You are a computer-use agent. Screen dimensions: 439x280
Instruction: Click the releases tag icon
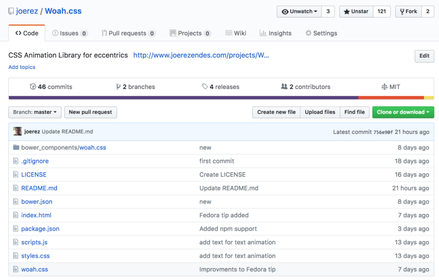pyautogui.click(x=204, y=86)
